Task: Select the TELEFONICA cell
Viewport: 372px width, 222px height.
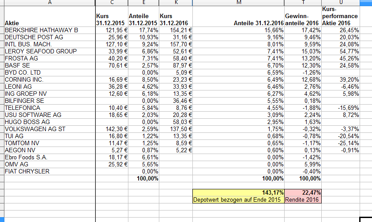Action: [49, 108]
